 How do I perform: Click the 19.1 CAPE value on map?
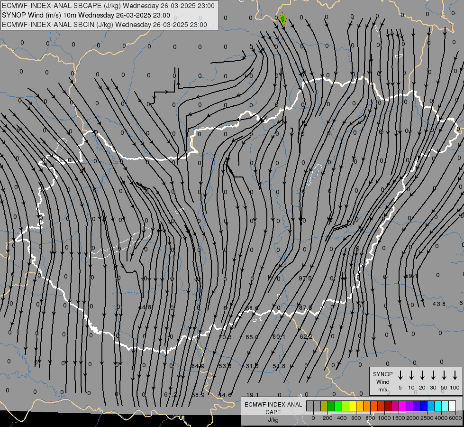[253, 395]
